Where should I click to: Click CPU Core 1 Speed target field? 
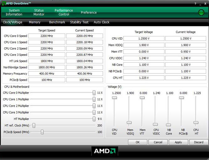47,42
